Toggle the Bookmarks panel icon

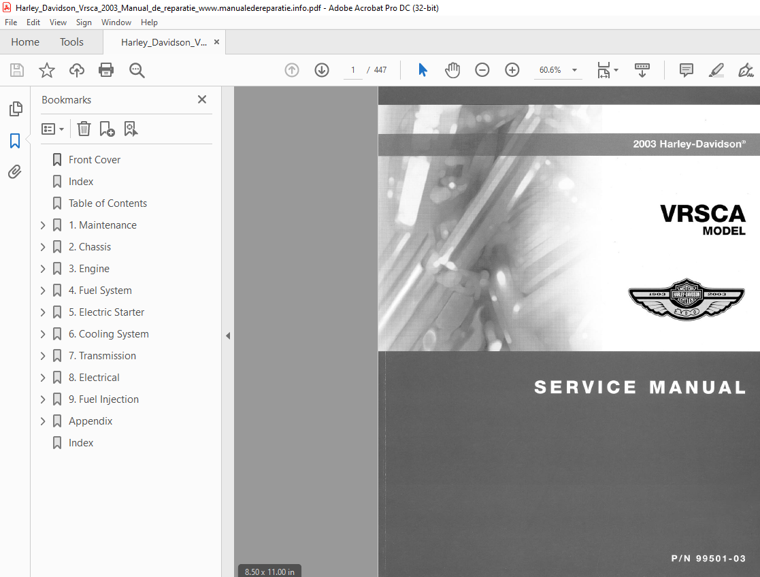15,141
